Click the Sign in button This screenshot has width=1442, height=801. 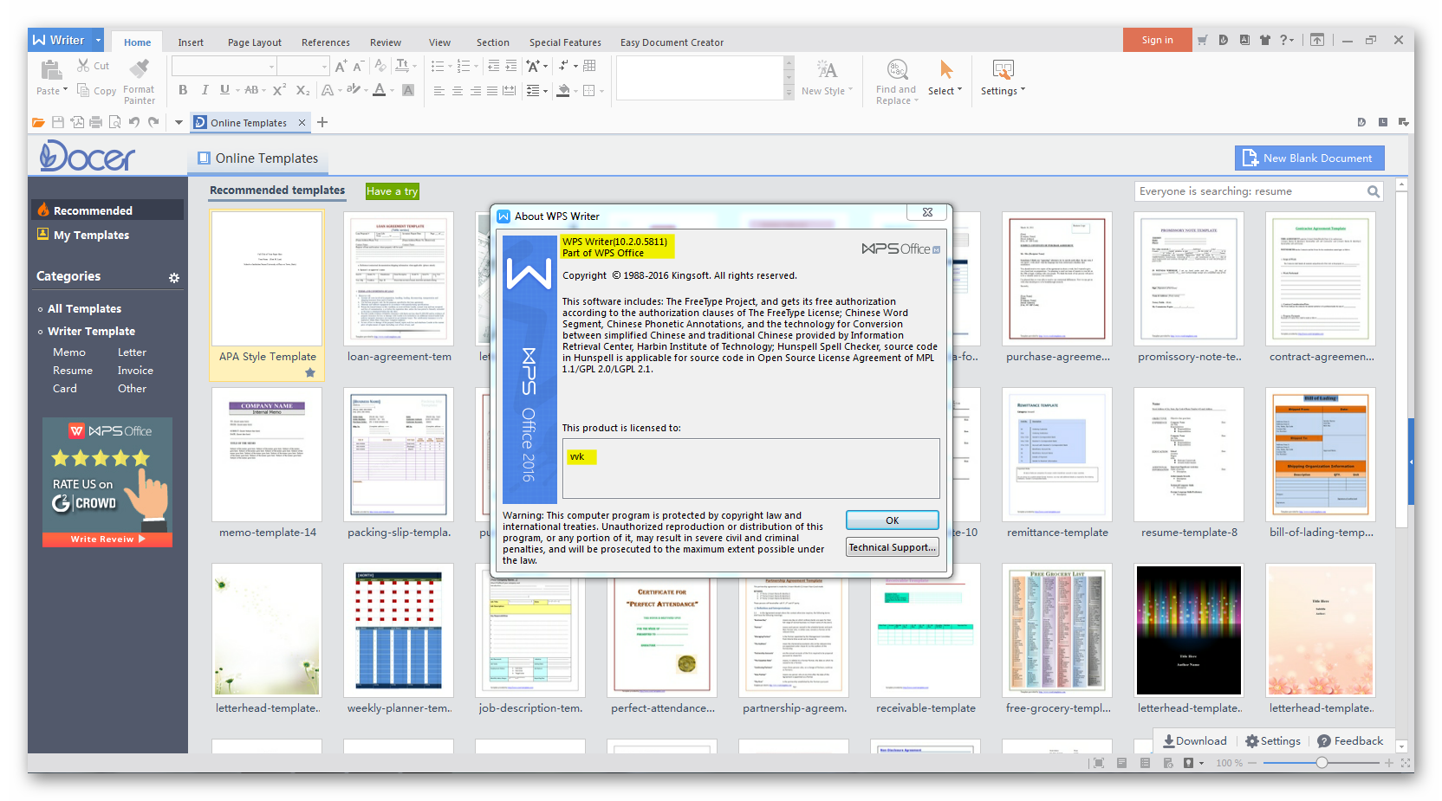point(1157,40)
